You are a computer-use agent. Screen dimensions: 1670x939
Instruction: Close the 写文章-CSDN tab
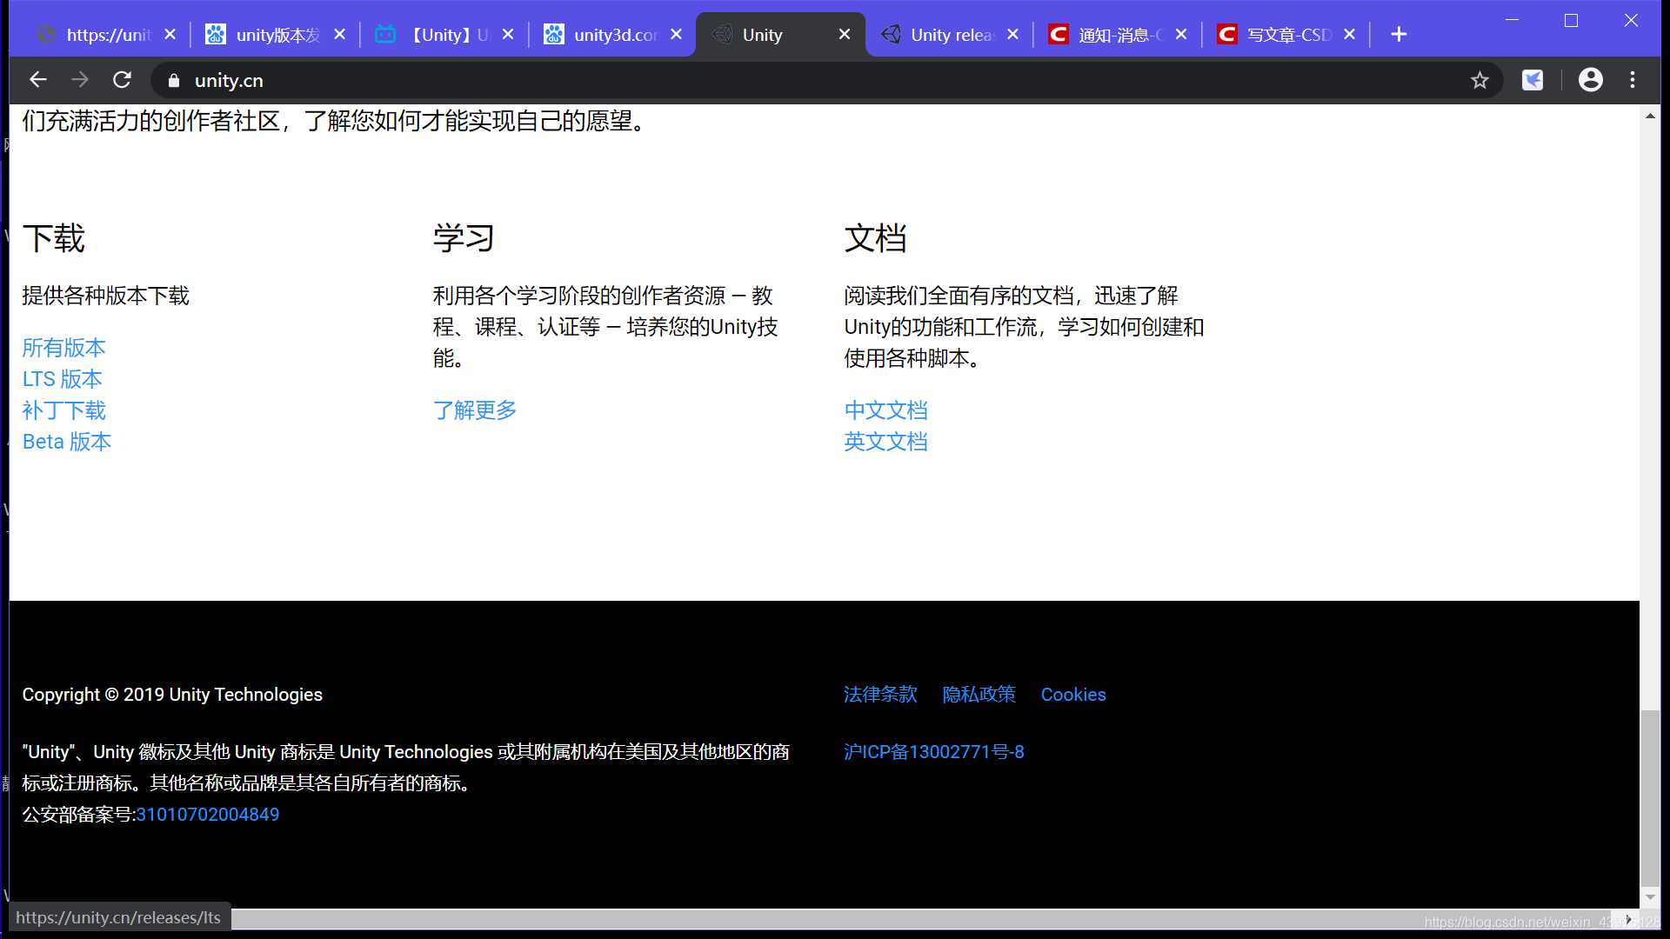1349,34
